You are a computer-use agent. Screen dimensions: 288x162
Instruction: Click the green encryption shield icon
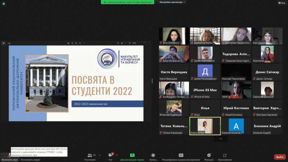[x=3, y=2]
